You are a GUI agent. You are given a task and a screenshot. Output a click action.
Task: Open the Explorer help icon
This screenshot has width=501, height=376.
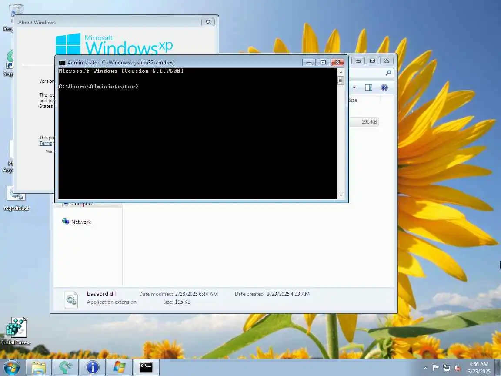click(384, 87)
